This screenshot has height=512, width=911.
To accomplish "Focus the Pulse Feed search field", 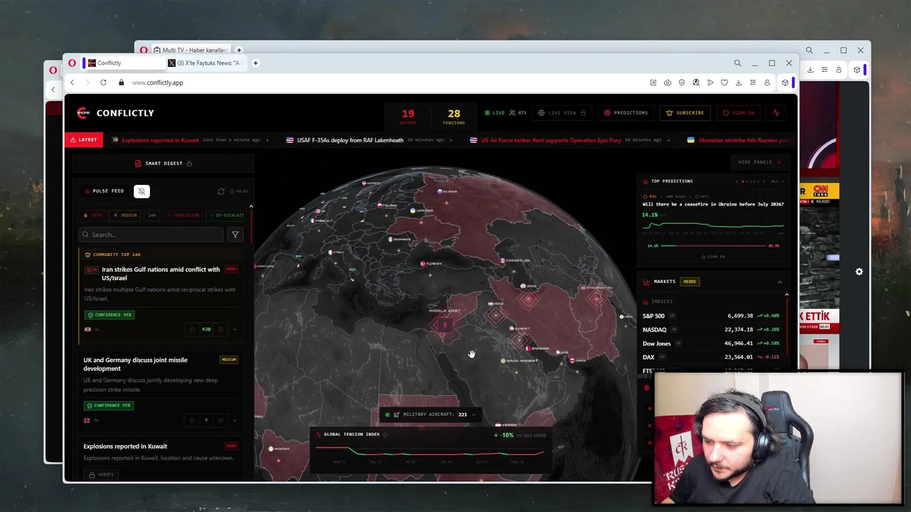I will [x=151, y=235].
